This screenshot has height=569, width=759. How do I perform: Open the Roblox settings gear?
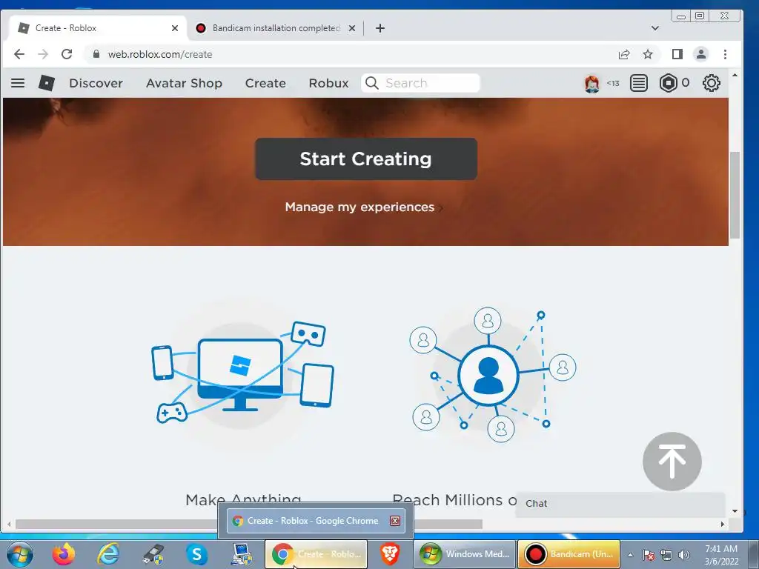coord(711,83)
